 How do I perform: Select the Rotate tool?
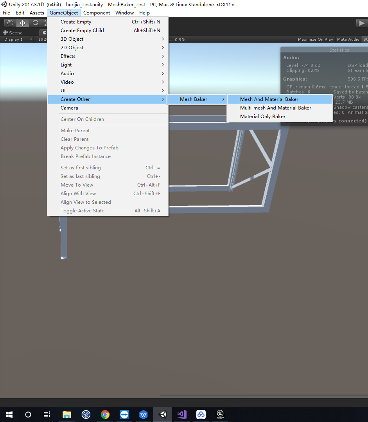click(x=35, y=23)
